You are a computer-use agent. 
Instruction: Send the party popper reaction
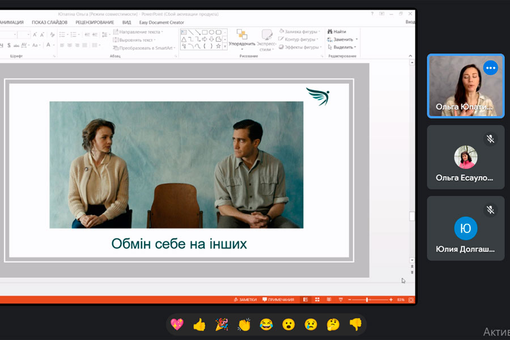click(222, 325)
